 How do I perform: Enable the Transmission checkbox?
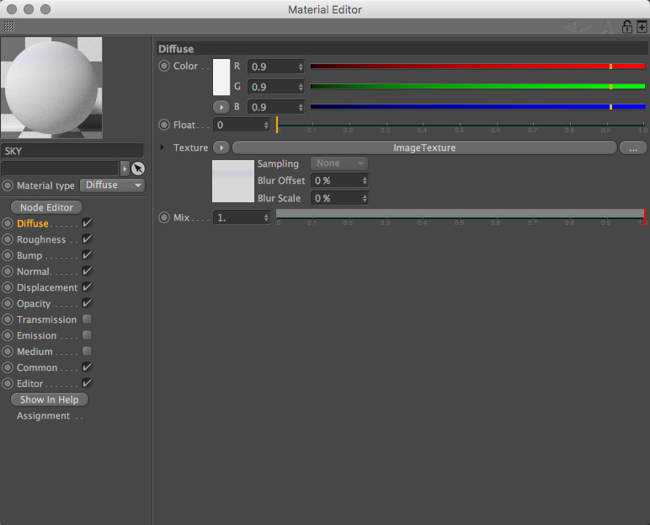87,319
